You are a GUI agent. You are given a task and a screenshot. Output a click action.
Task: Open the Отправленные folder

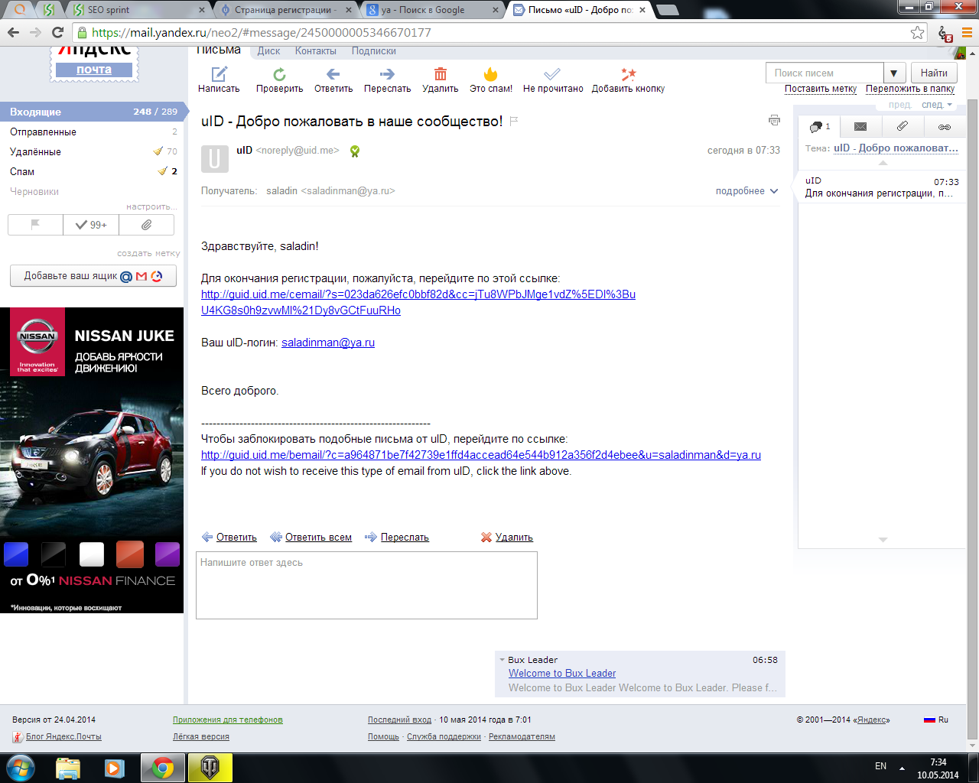(92, 132)
